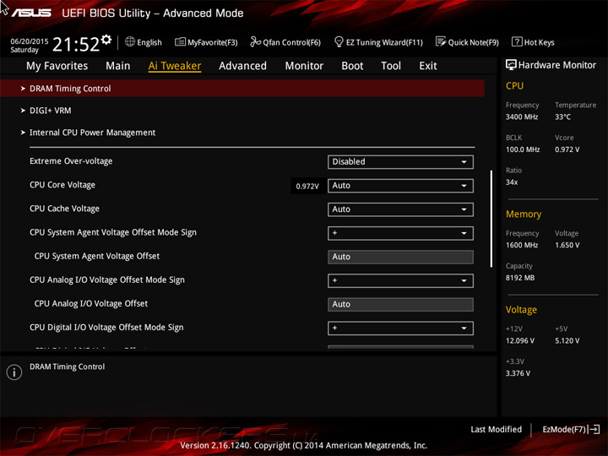Click +12V 12.096 V reading

(520, 340)
